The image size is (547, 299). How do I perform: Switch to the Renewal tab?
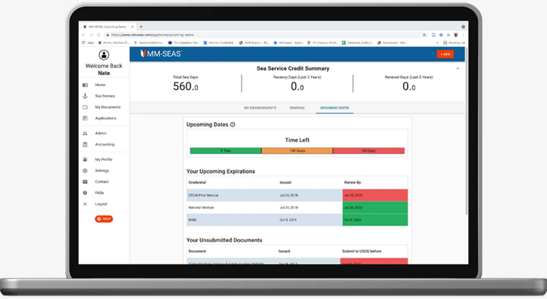pos(297,108)
